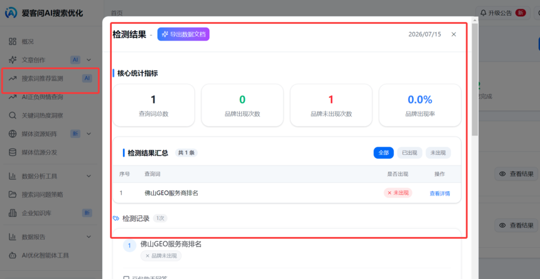
Task: Filter results by 已出现
Action: [409, 153]
